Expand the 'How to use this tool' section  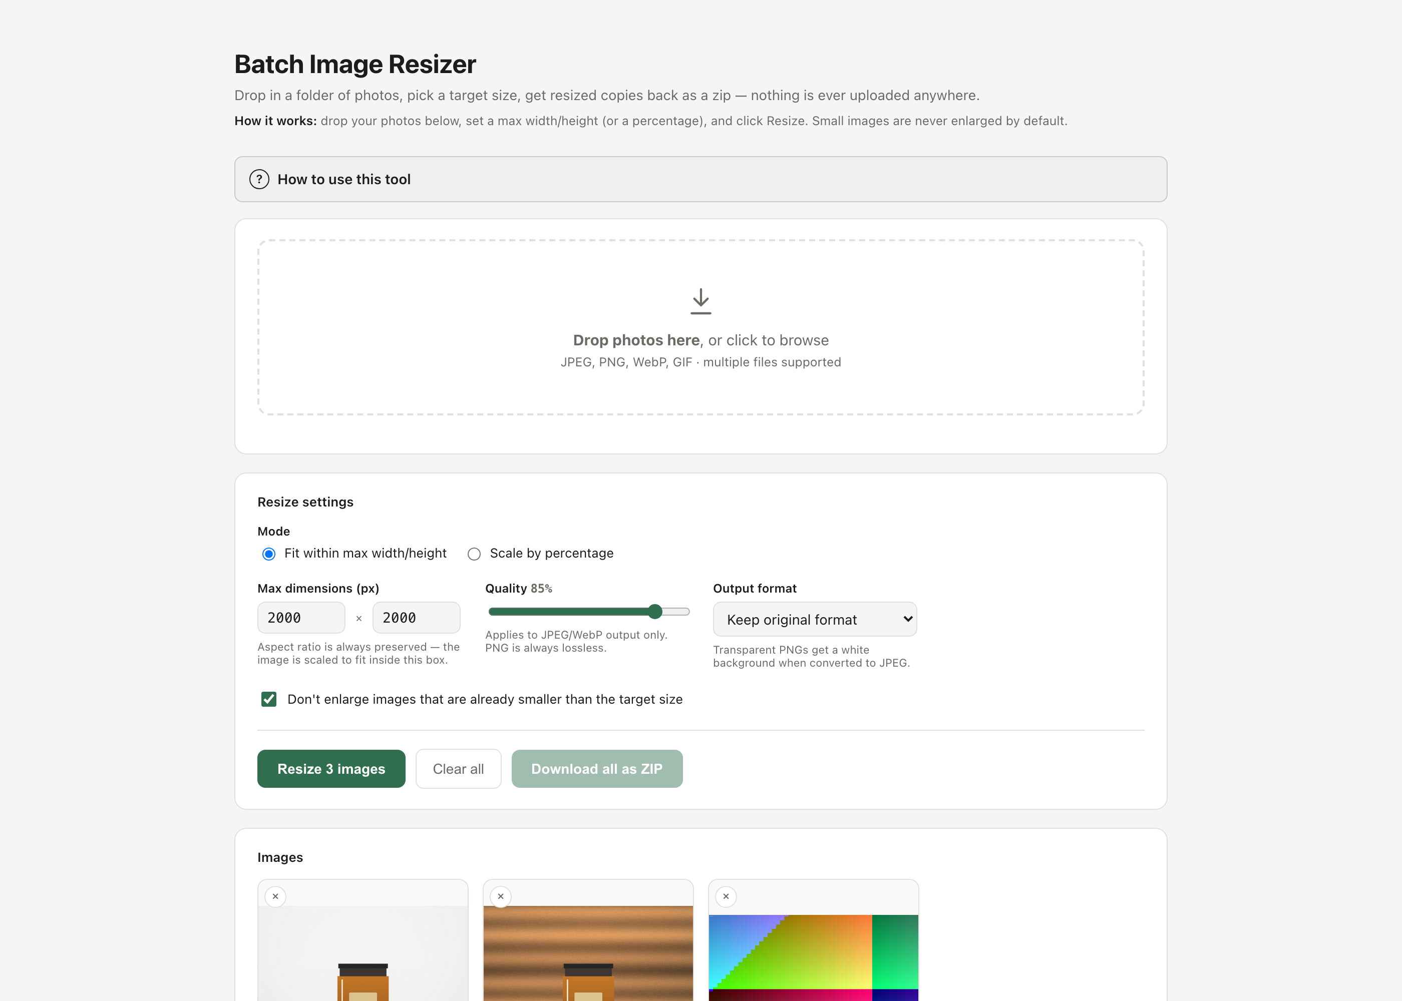tap(700, 179)
